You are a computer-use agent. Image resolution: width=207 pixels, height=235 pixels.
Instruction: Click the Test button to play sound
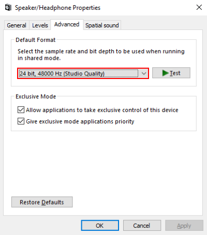171,73
